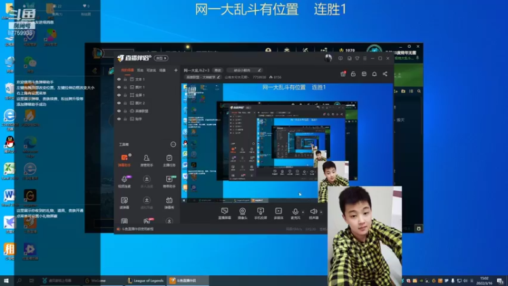Viewport: 508px width, 286px height.
Task: Hide the last source layer in list
Action: tap(119, 119)
